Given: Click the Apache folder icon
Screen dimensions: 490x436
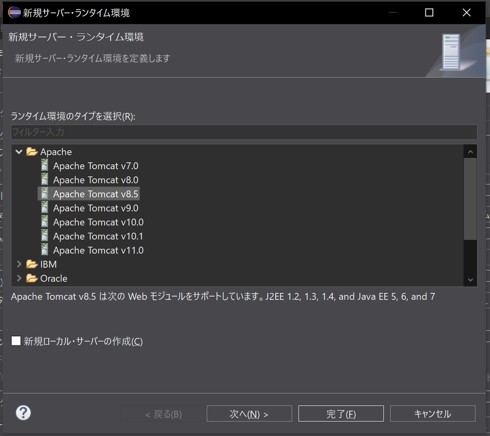Looking at the screenshot, I should coord(32,152).
